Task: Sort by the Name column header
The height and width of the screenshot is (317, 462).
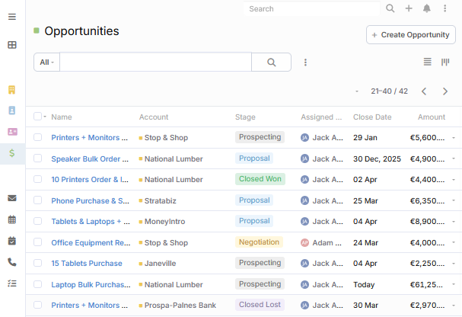Action: click(62, 117)
